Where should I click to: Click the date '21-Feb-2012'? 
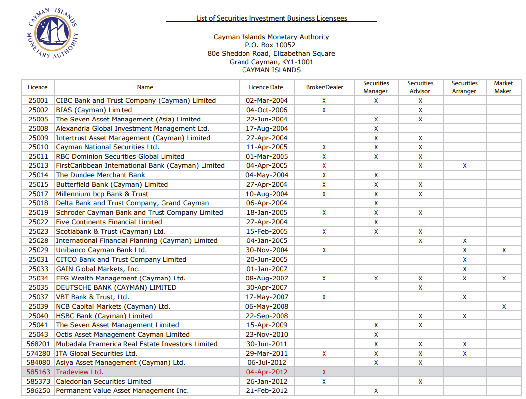point(267,391)
